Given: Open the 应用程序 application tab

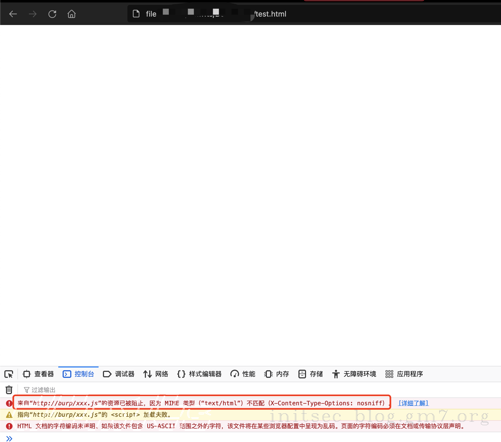Looking at the screenshot, I should 404,374.
